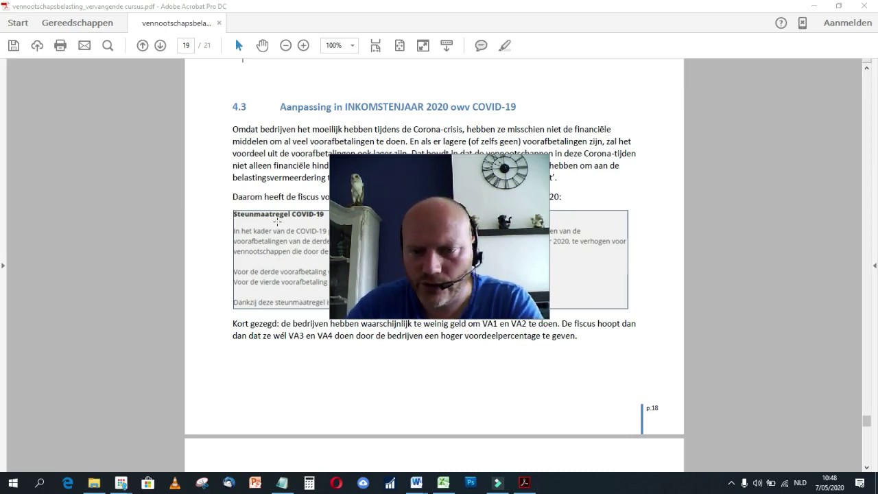
Task: Launch Microsoft Edge from the taskbar
Action: coord(67,483)
